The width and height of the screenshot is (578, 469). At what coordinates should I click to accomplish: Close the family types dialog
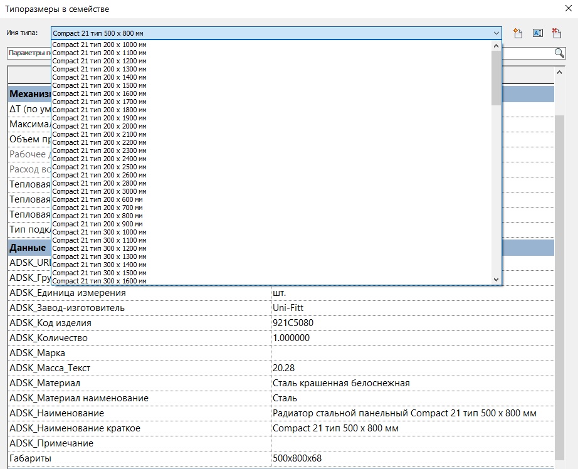point(569,9)
